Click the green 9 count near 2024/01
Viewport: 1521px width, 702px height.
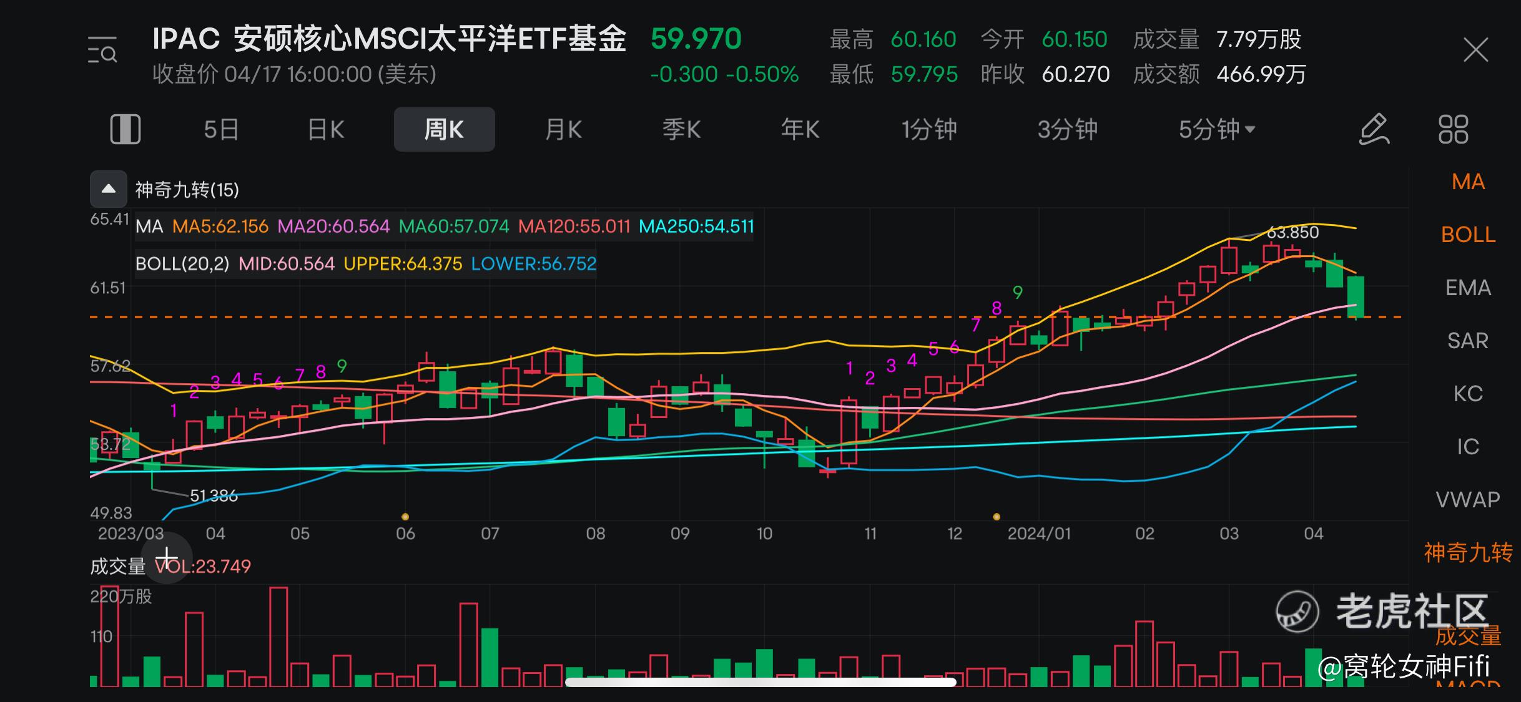pyautogui.click(x=1018, y=292)
